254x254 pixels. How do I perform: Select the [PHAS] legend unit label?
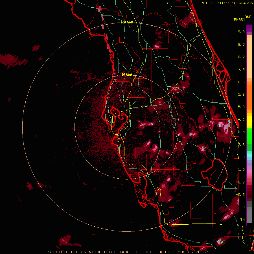coord(238,19)
